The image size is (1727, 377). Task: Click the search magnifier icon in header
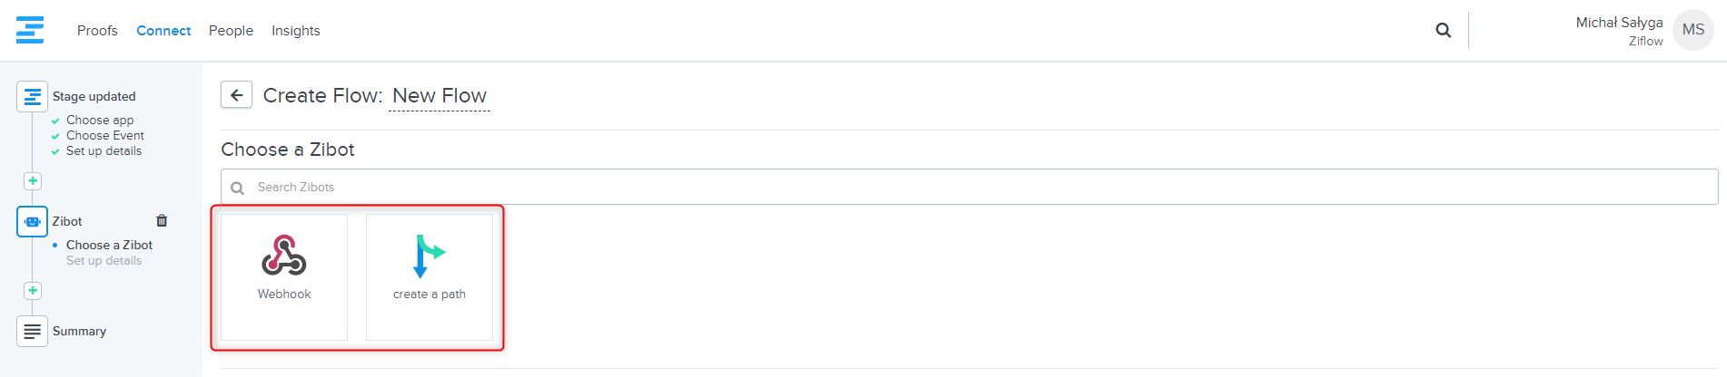[x=1443, y=31]
